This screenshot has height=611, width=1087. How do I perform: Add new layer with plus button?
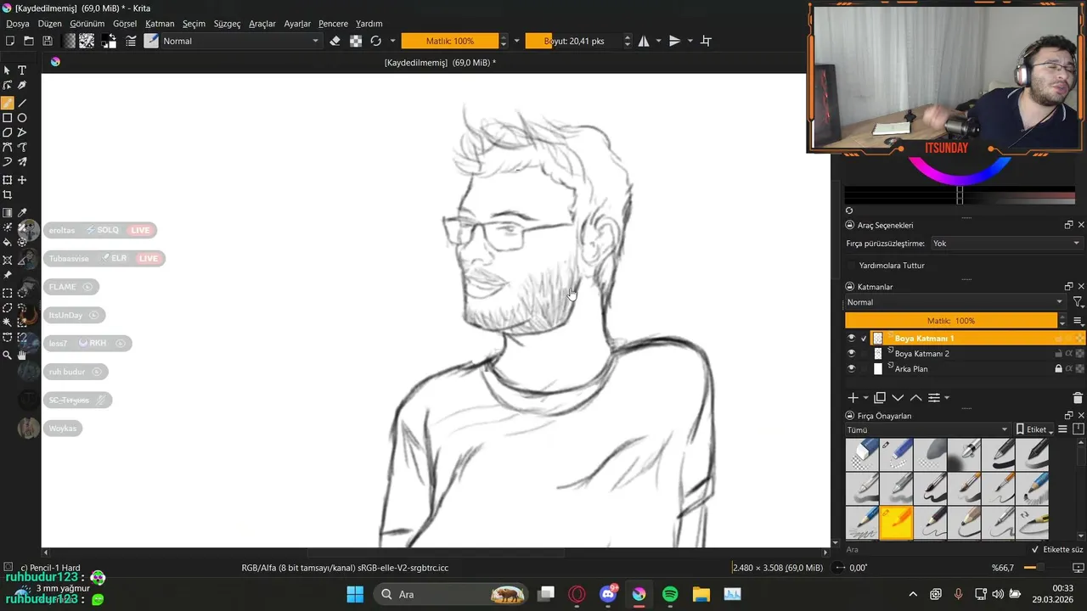tap(853, 398)
